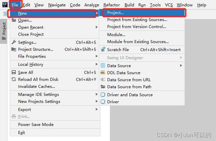Open the Project tool window tab
The height and width of the screenshot is (141, 216).
(4, 31)
